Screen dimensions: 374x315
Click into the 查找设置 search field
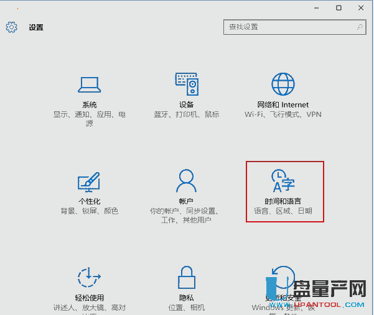point(288,27)
